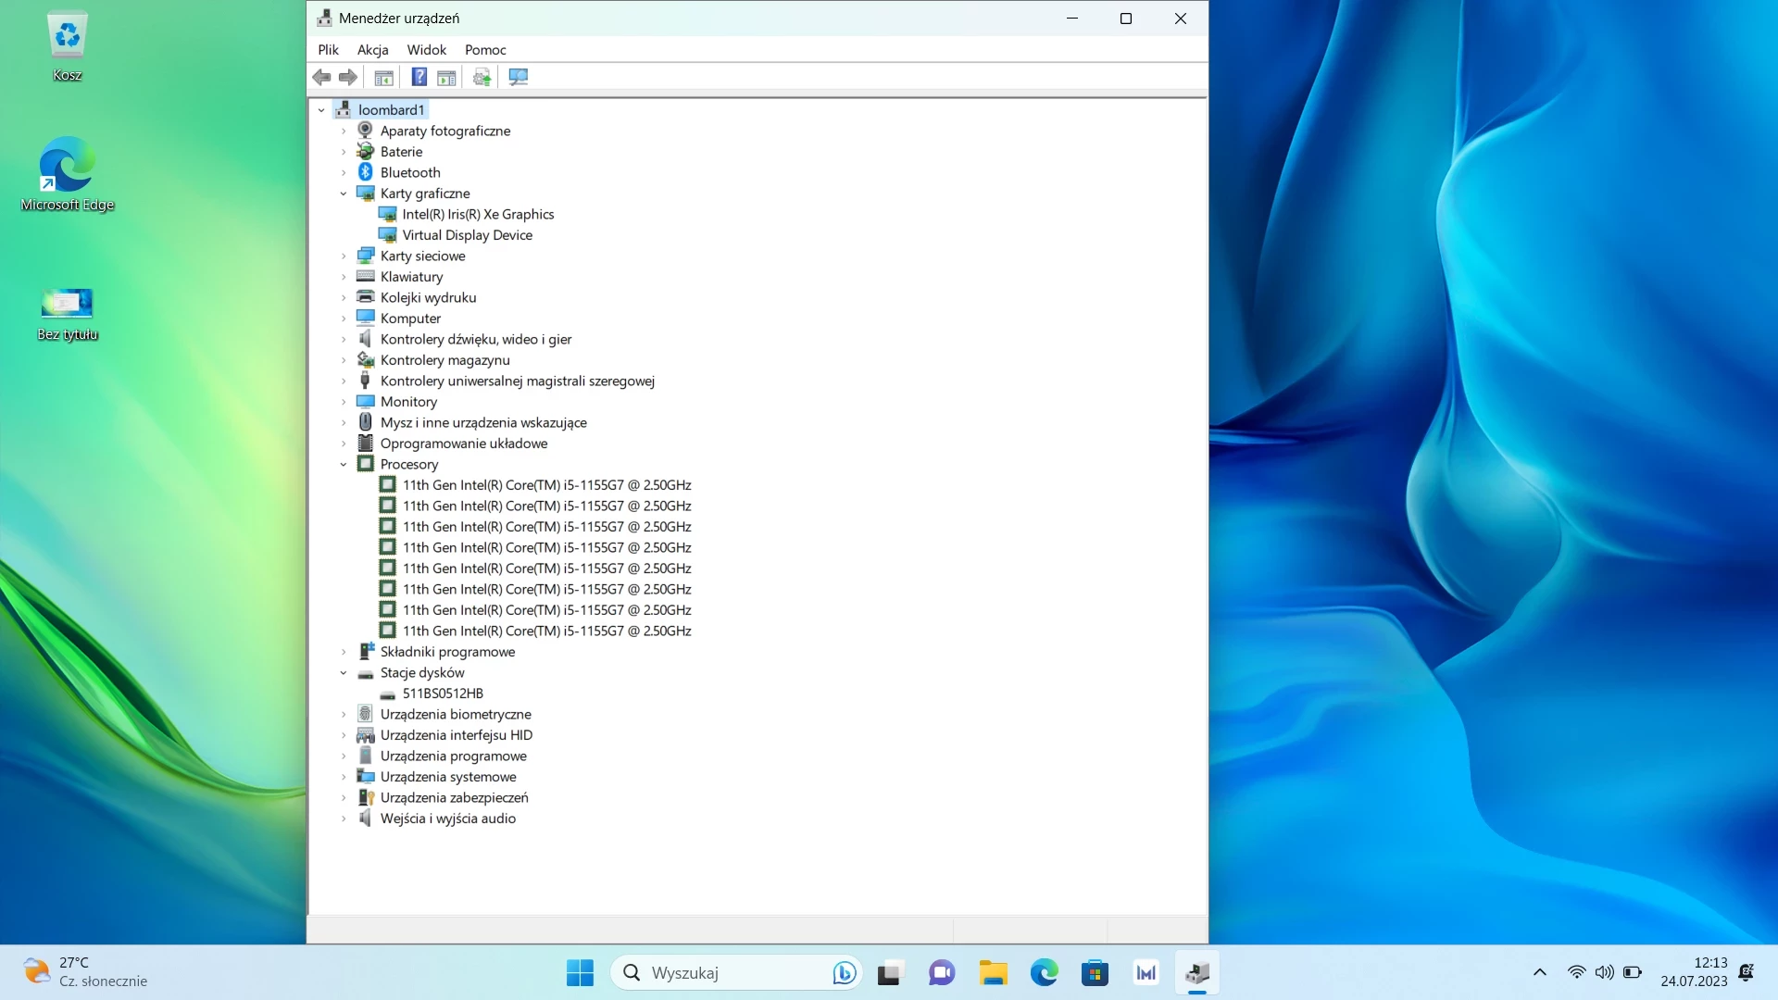The width and height of the screenshot is (1778, 1000).
Task: Click Device Manager taskbar button
Action: pos(1196,973)
